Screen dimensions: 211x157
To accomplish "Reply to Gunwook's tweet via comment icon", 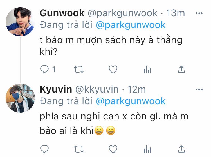I will point(44,69).
